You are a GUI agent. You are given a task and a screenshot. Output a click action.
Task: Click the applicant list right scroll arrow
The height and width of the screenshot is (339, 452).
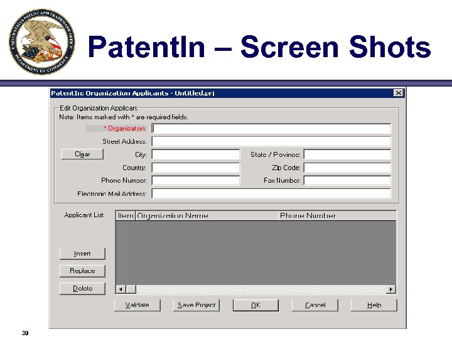[391, 289]
